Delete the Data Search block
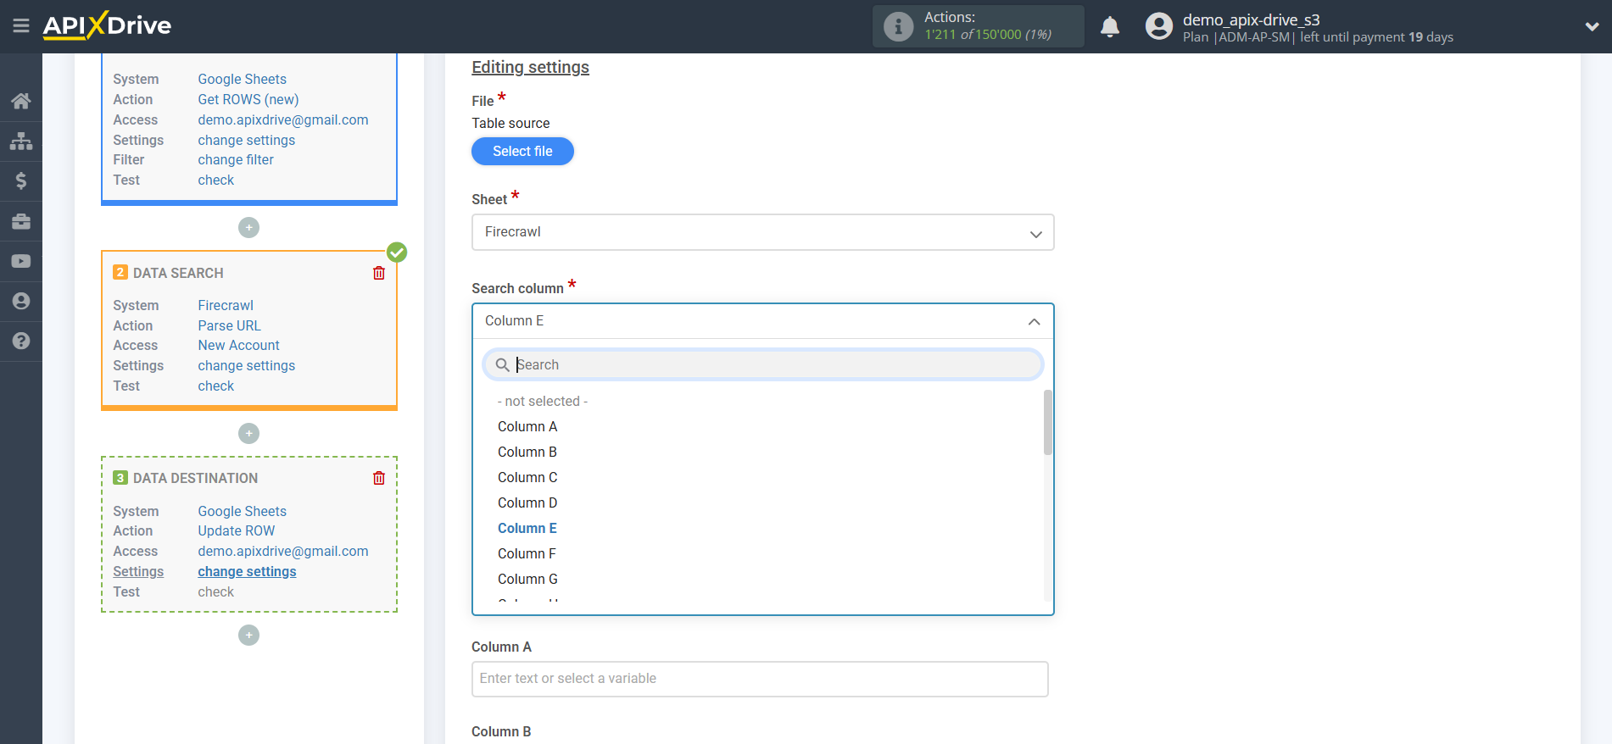Viewport: 1612px width, 744px height. (x=379, y=273)
